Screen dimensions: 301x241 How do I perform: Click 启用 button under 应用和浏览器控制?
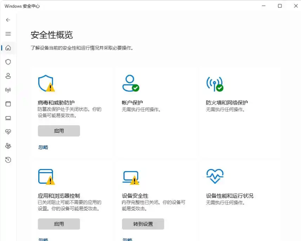(x=59, y=224)
